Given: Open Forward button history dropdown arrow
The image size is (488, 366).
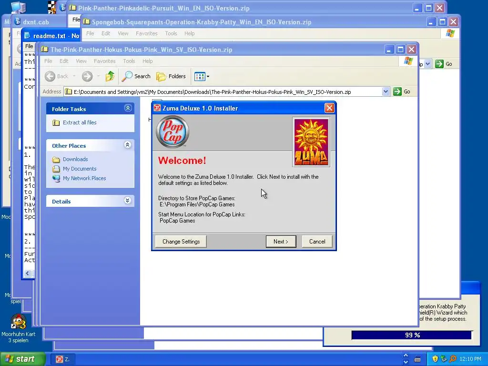Looking at the screenshot, I should (x=98, y=76).
